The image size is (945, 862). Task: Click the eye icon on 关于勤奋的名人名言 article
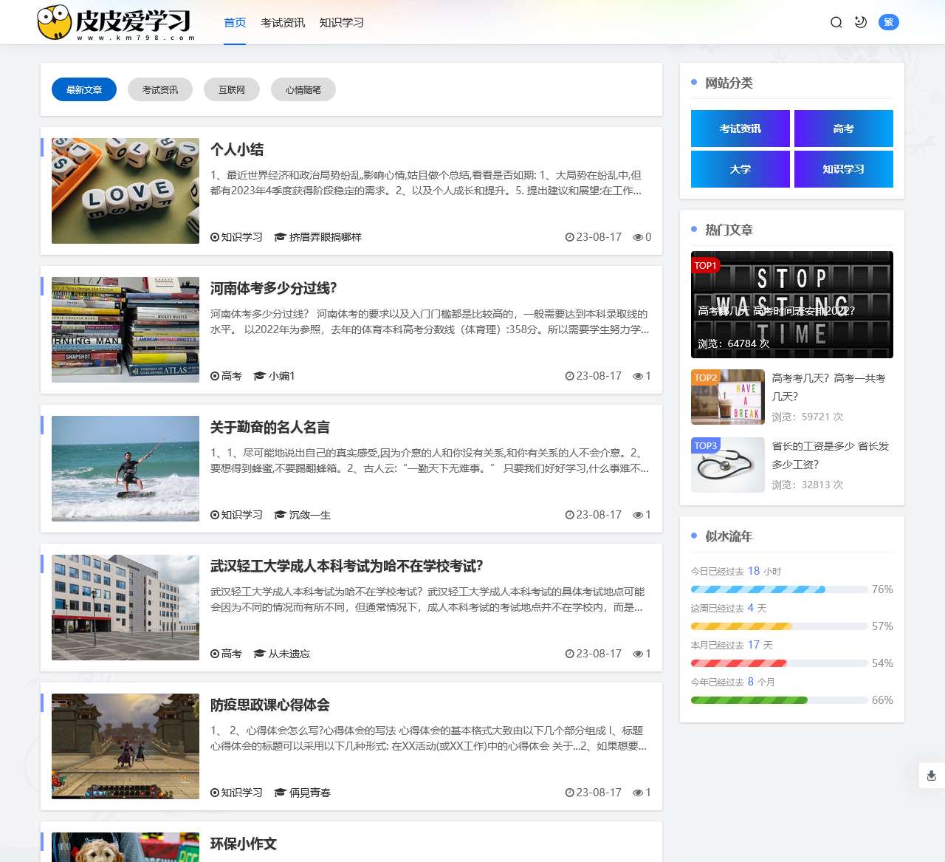coord(639,515)
